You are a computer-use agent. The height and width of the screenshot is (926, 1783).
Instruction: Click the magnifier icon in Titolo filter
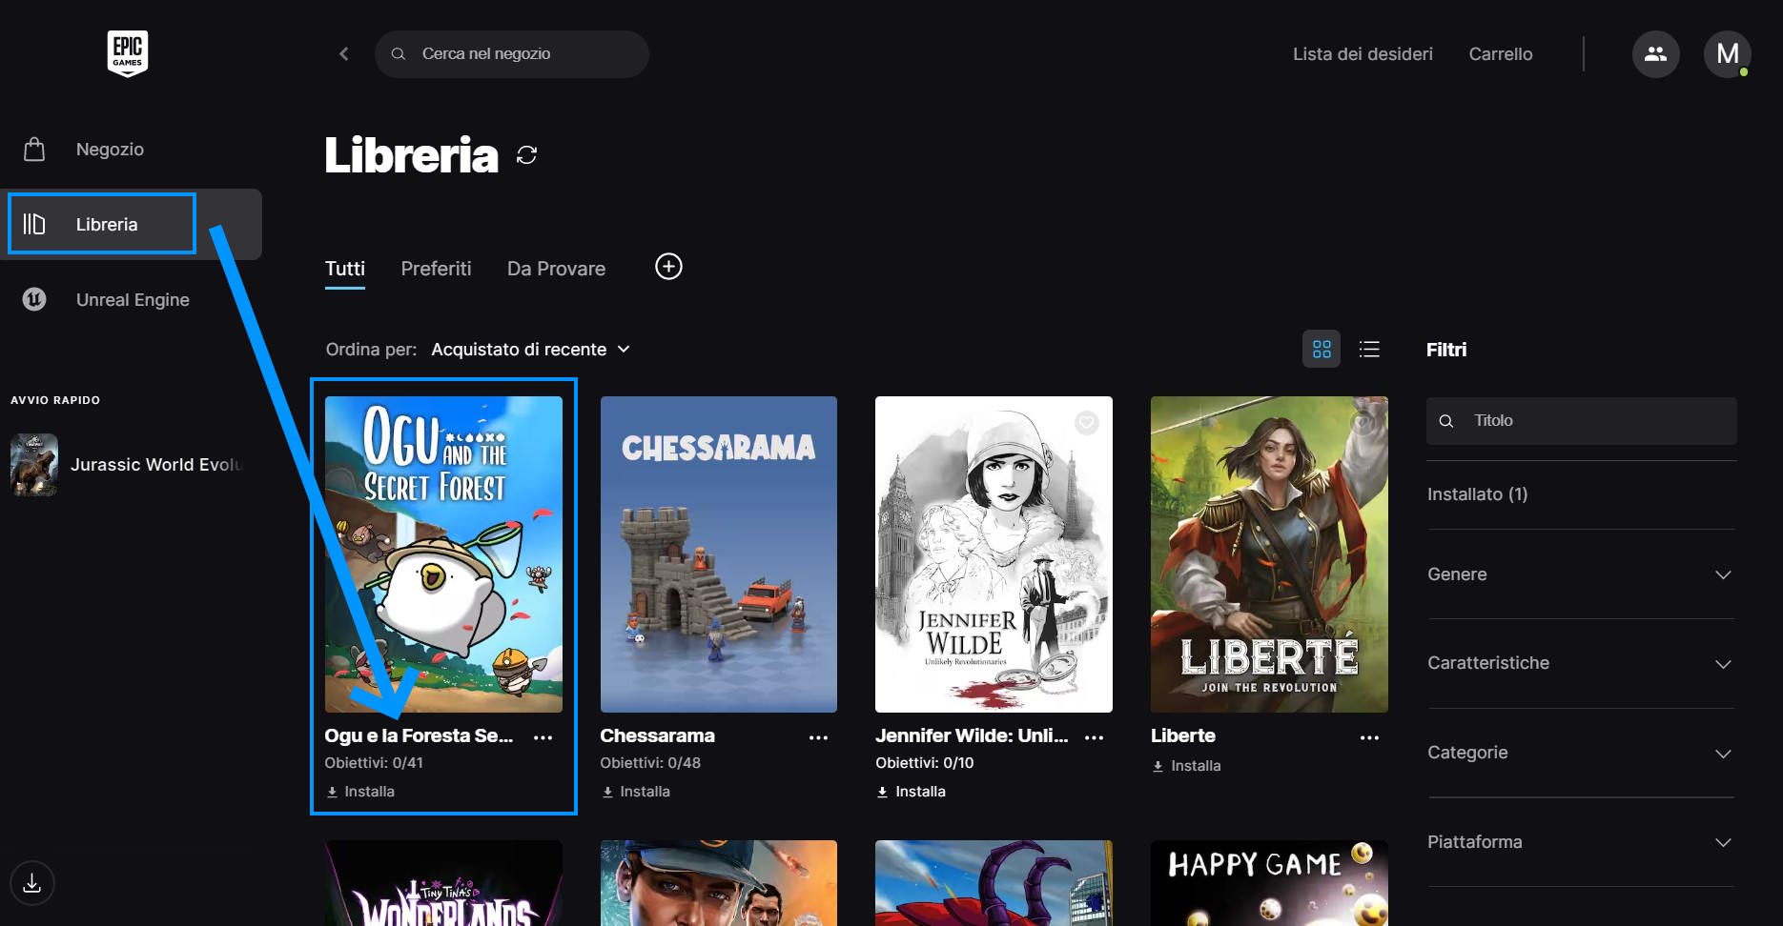1446,421
